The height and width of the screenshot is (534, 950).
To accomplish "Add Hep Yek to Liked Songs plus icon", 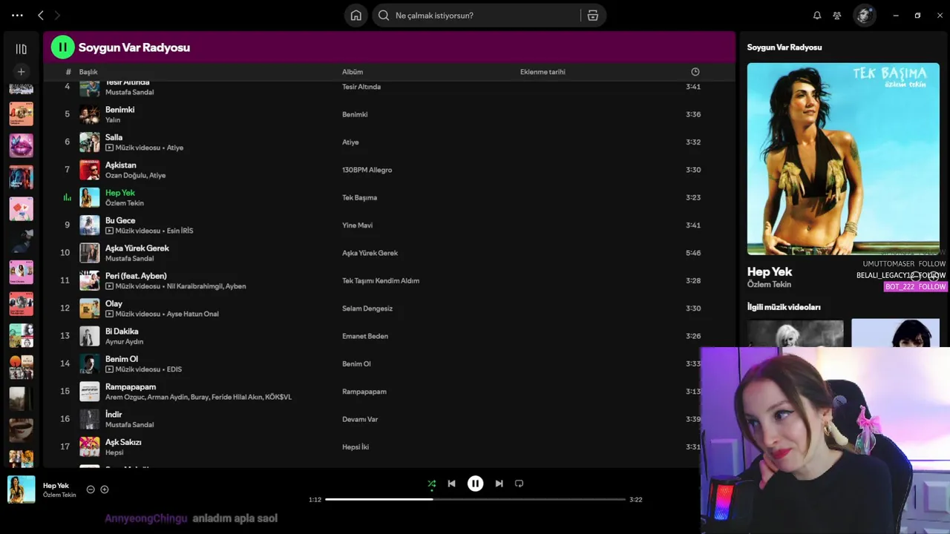I will coord(105,489).
